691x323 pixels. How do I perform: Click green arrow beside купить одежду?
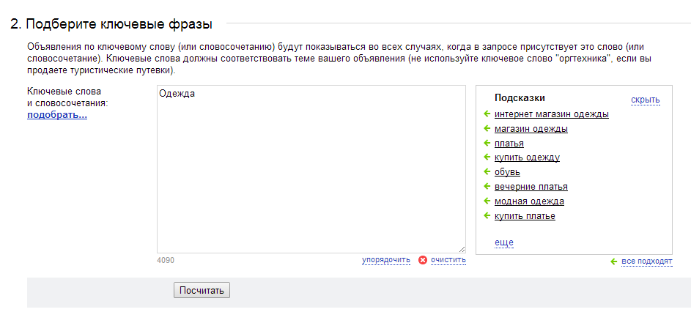487,157
